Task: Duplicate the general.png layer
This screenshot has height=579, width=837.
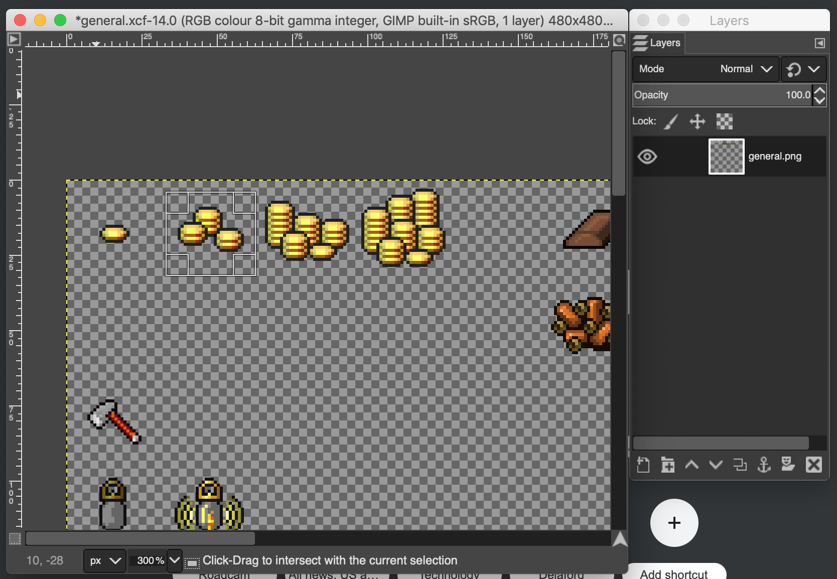Action: coord(740,465)
